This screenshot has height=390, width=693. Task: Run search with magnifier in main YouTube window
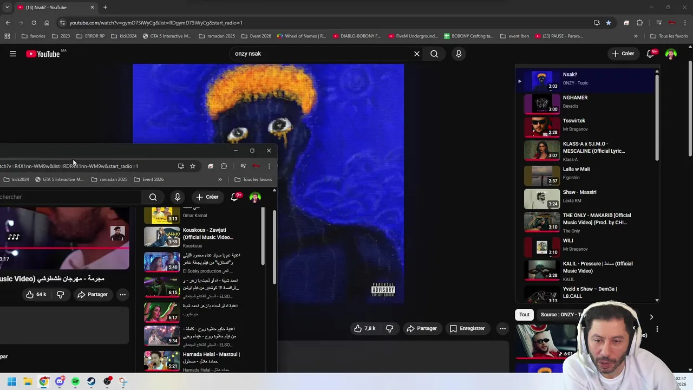point(434,54)
